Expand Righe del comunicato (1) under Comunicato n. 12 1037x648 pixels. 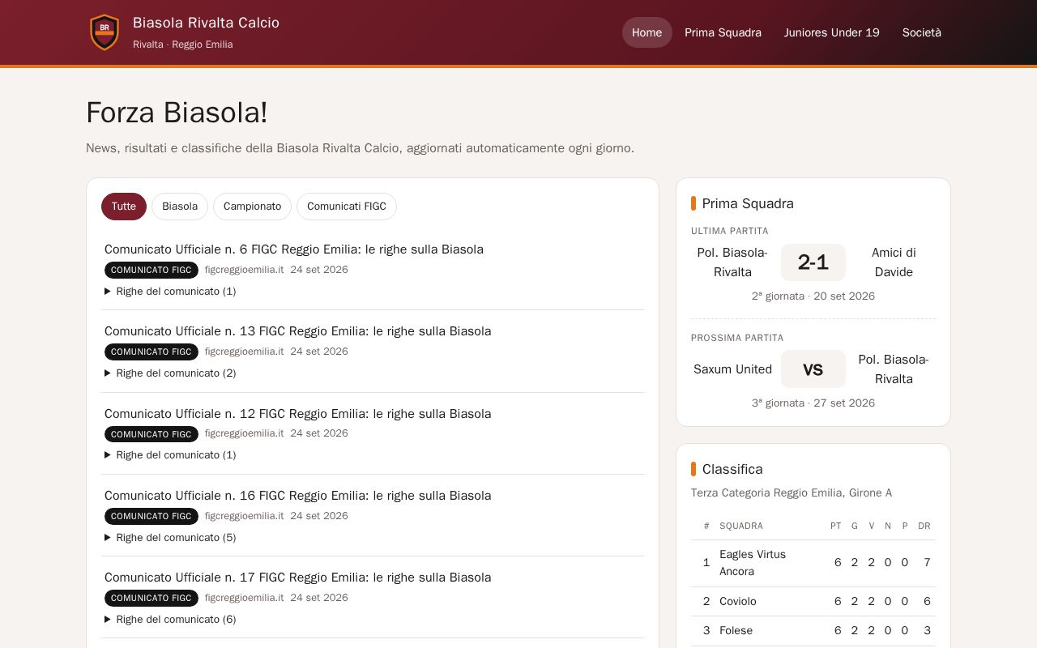170,455
